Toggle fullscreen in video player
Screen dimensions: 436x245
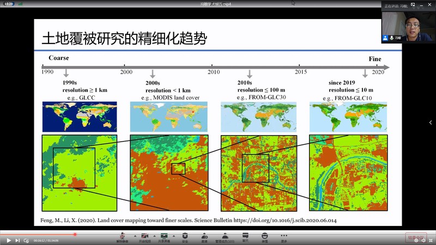click(431, 240)
